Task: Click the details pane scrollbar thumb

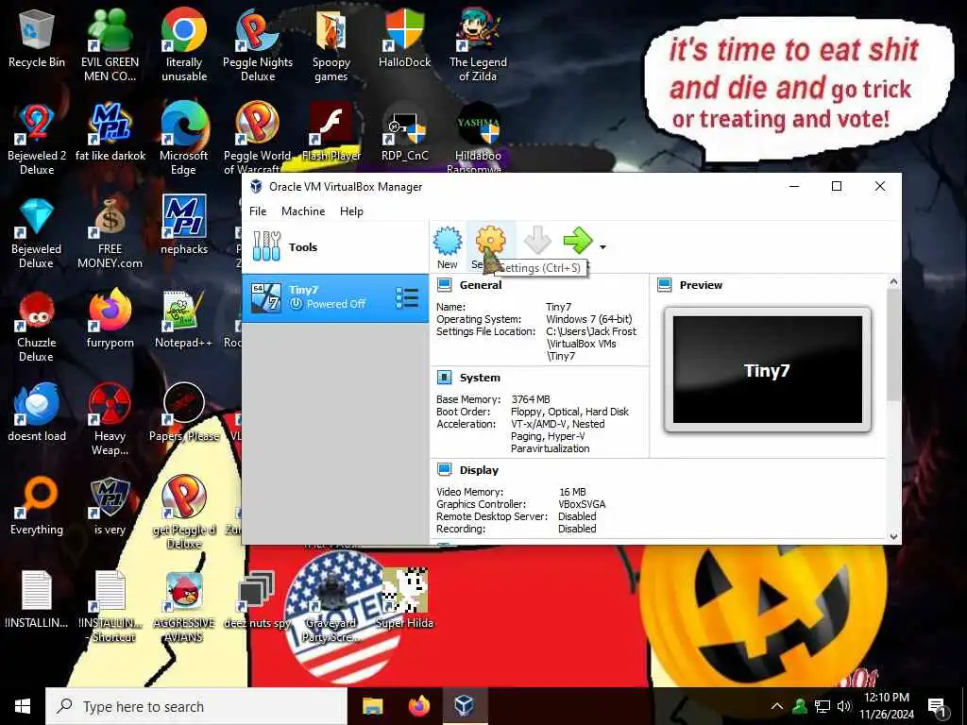Action: pyautogui.click(x=893, y=344)
